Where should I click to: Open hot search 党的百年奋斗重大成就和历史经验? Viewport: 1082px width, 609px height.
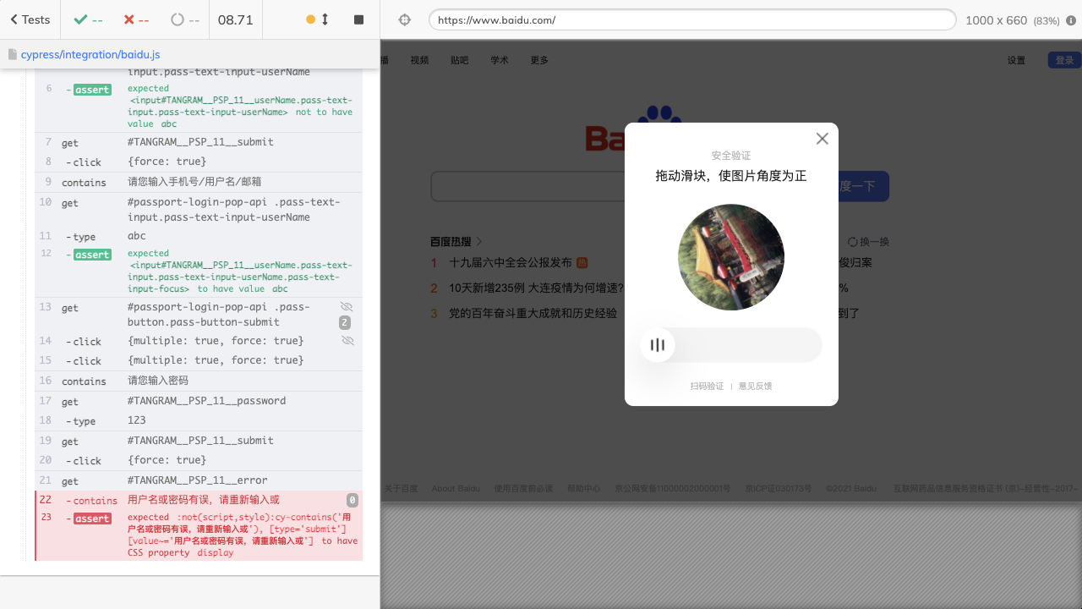pos(533,313)
